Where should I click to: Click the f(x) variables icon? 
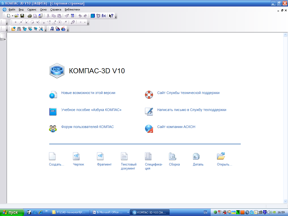coord(104,16)
